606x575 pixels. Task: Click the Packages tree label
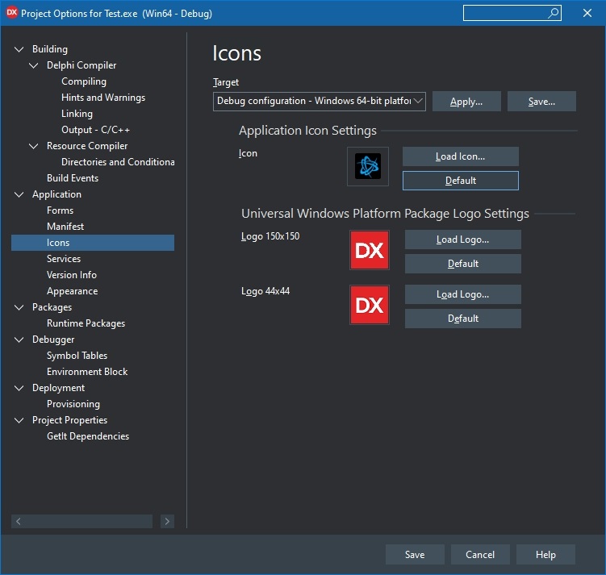[x=52, y=307]
